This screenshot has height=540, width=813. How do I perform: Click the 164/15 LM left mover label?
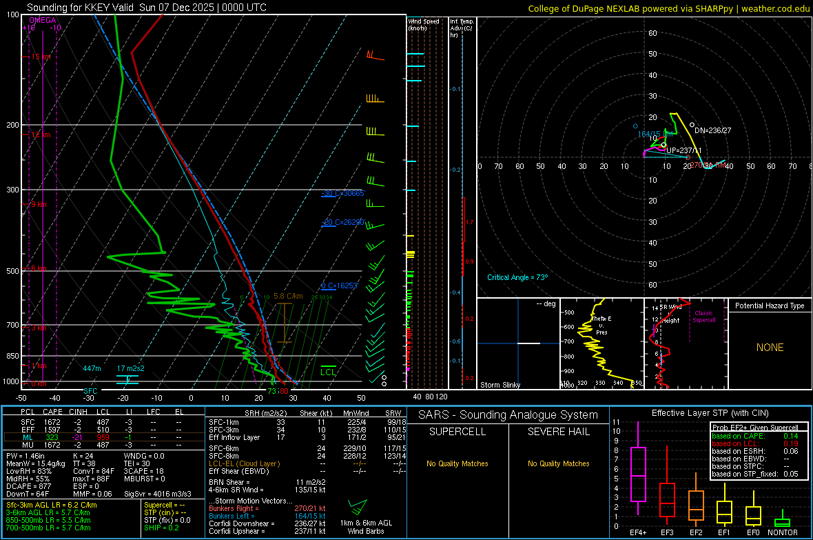655,134
